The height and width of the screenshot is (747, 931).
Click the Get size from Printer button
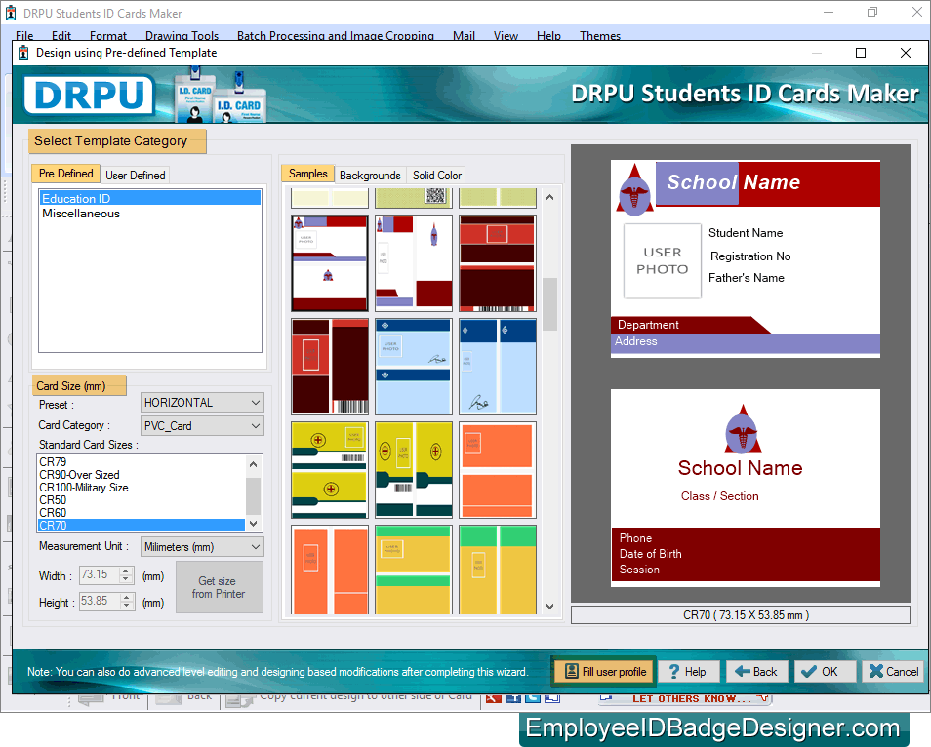219,586
